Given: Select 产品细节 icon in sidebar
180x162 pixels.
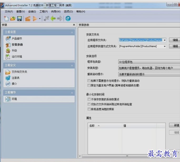Looking at the screenshot, I should pos(8,39).
